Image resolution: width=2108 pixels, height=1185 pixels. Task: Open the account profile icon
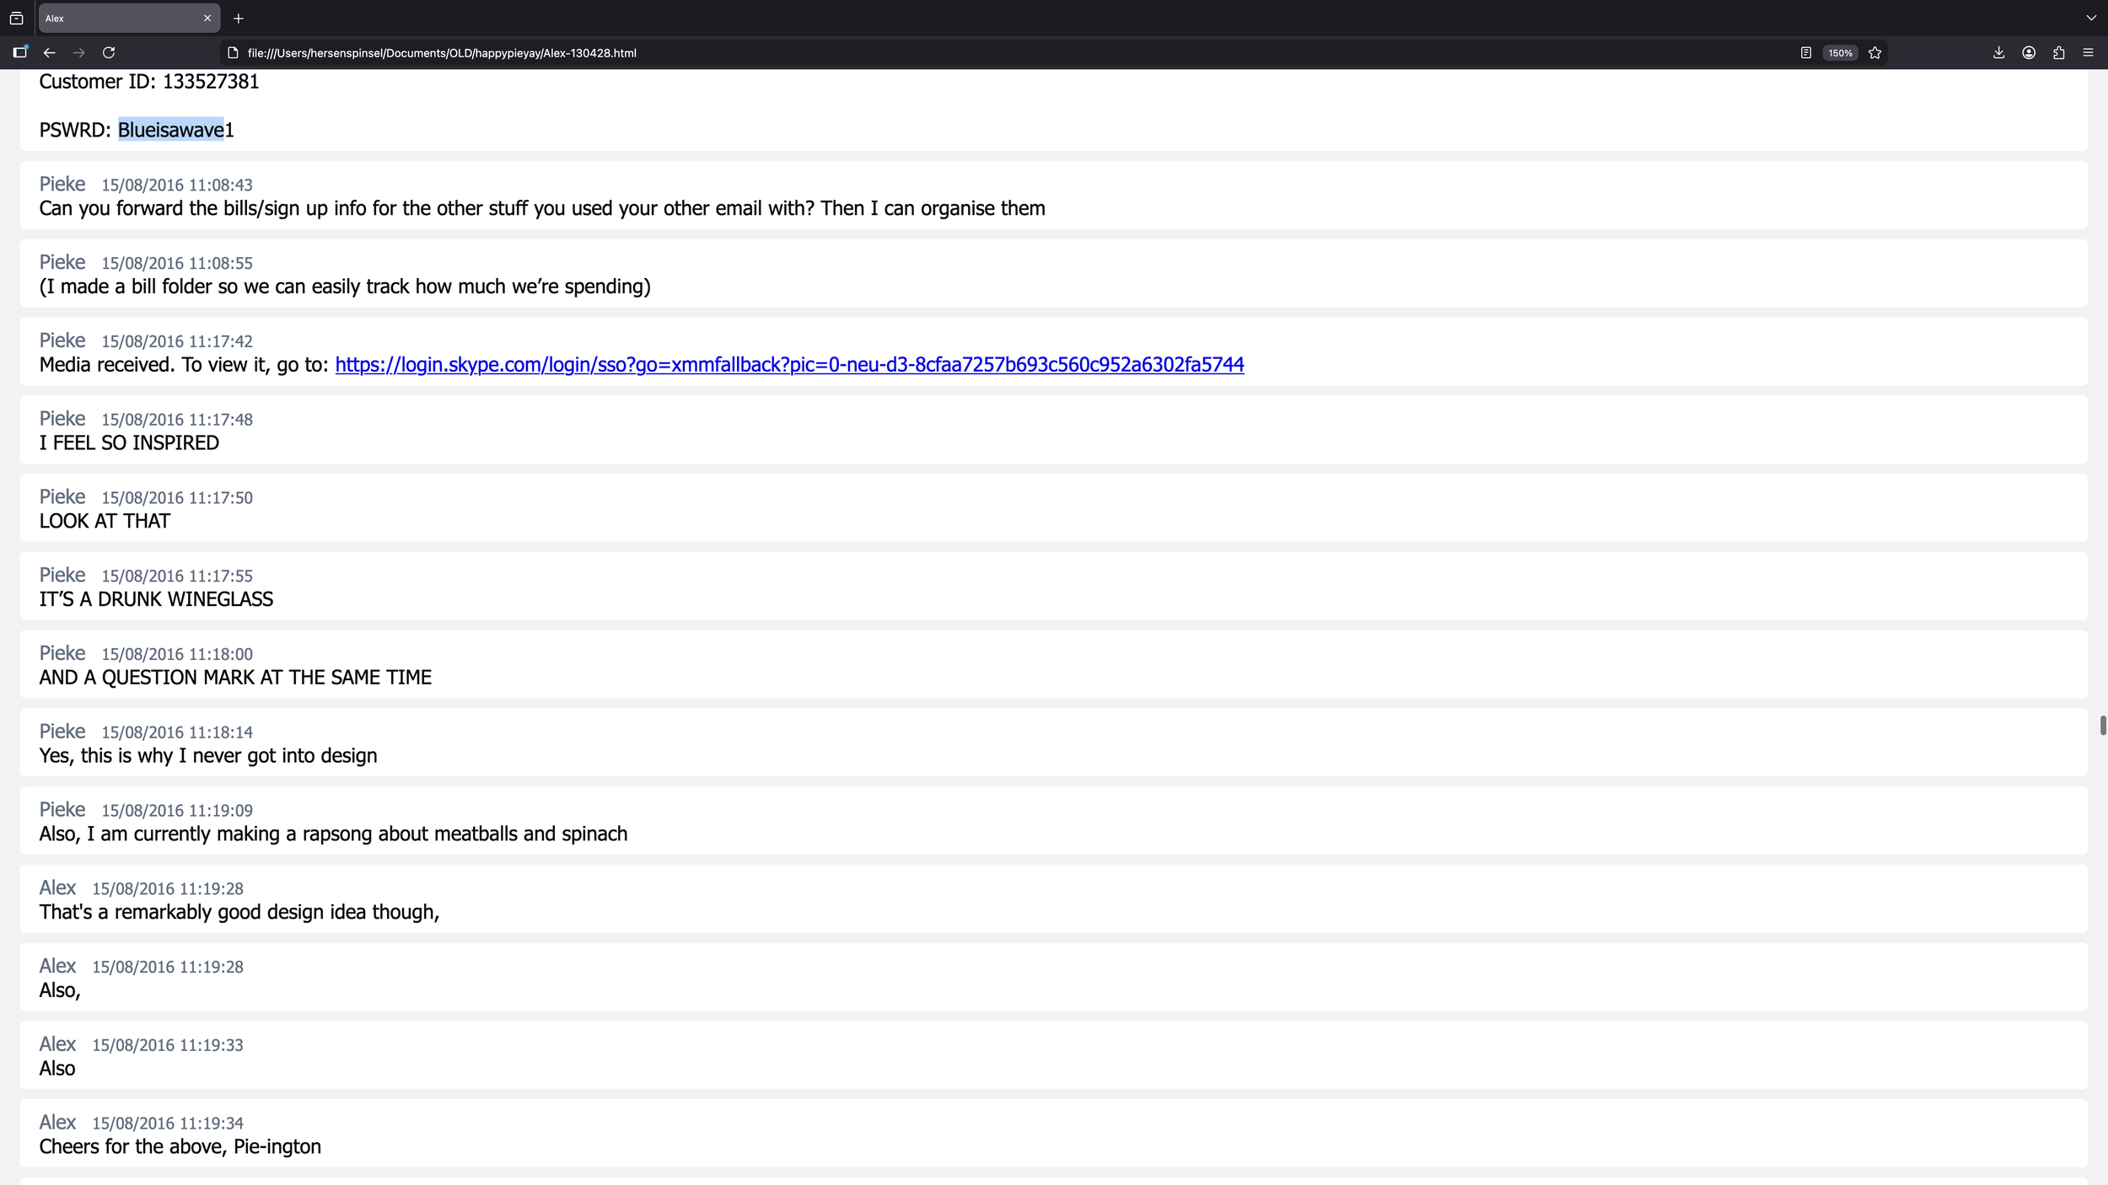click(2029, 52)
